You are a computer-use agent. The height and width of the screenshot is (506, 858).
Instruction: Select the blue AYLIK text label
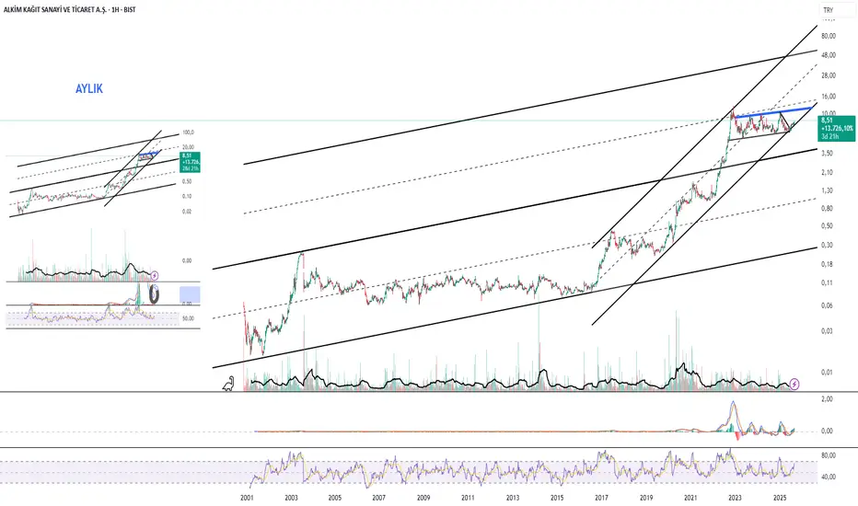click(89, 88)
